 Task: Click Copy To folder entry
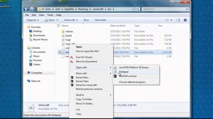point(85,99)
